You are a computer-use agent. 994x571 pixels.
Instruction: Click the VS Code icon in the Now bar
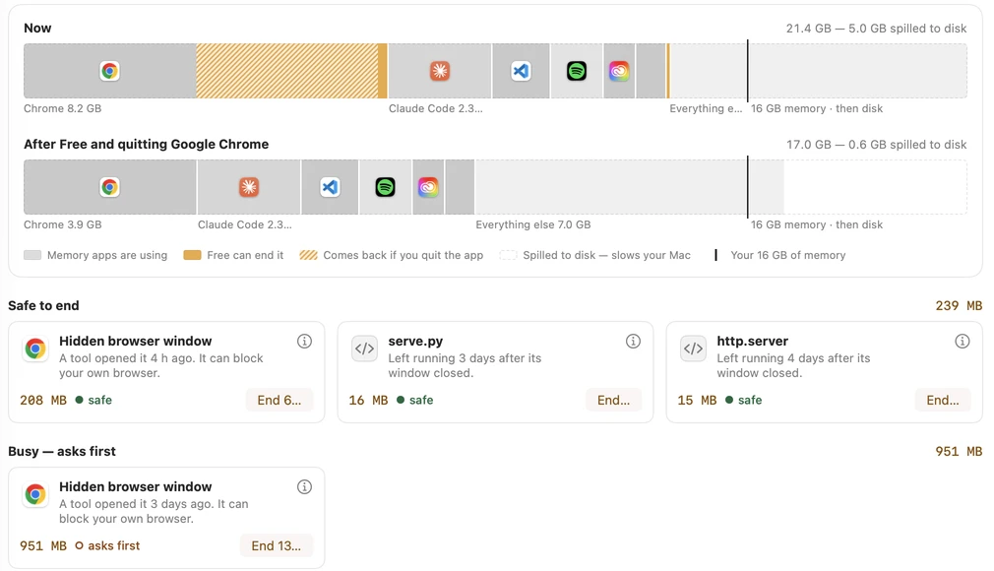[521, 71]
